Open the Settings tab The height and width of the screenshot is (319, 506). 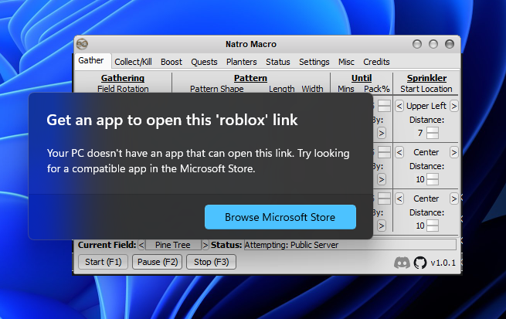click(x=314, y=62)
